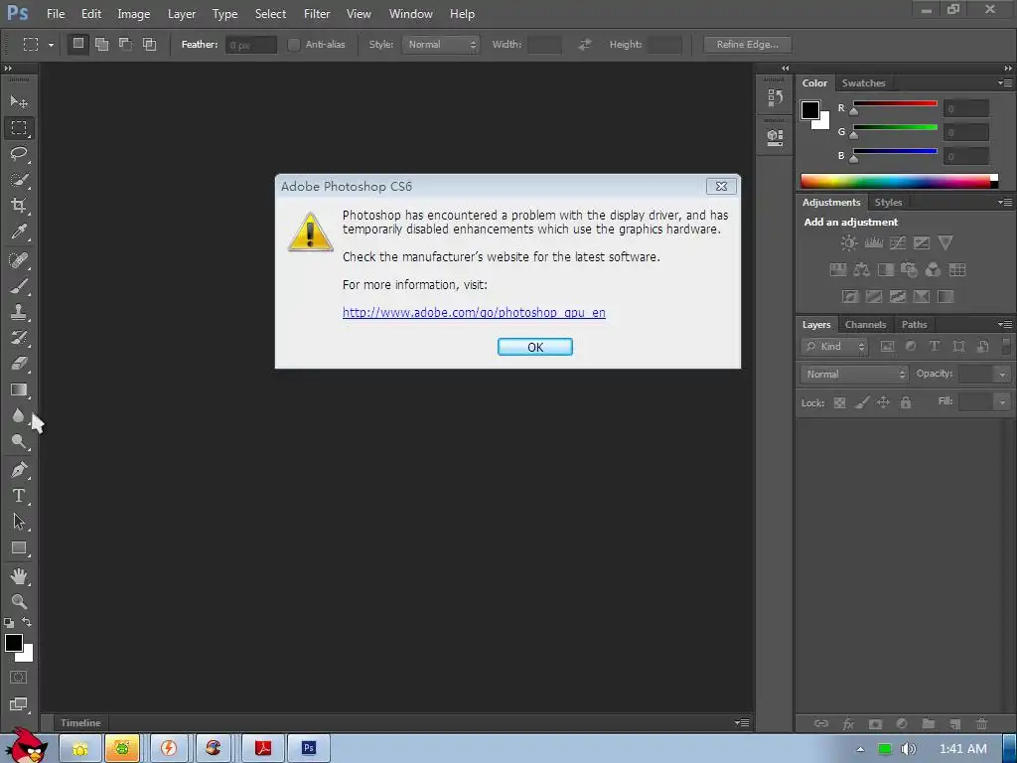
Task: Add a Color Balance adjustment
Action: click(861, 270)
